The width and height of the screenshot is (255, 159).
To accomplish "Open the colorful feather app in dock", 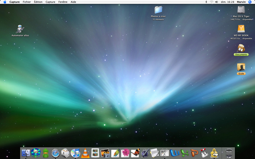I will coord(115,153).
